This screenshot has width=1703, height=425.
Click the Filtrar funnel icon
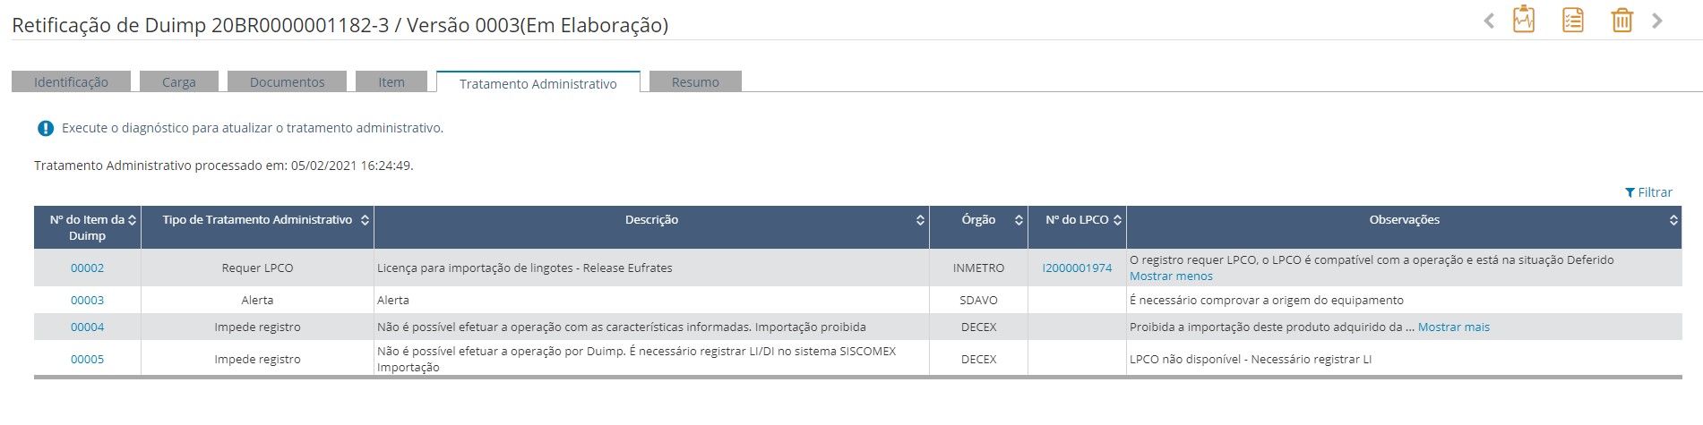[1630, 192]
